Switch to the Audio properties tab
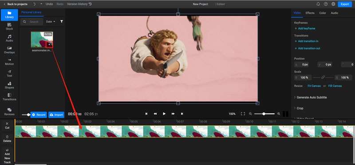The width and height of the screenshot is (355, 165). pos(335,13)
